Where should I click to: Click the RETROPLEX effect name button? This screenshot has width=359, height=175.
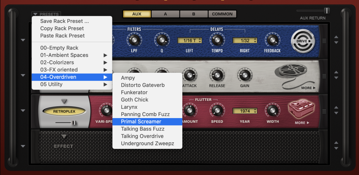pos(64,112)
